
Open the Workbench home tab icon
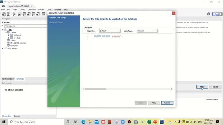(x=3, y=6)
